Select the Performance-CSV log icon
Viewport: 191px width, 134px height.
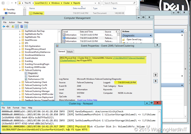[x=26, y=79]
